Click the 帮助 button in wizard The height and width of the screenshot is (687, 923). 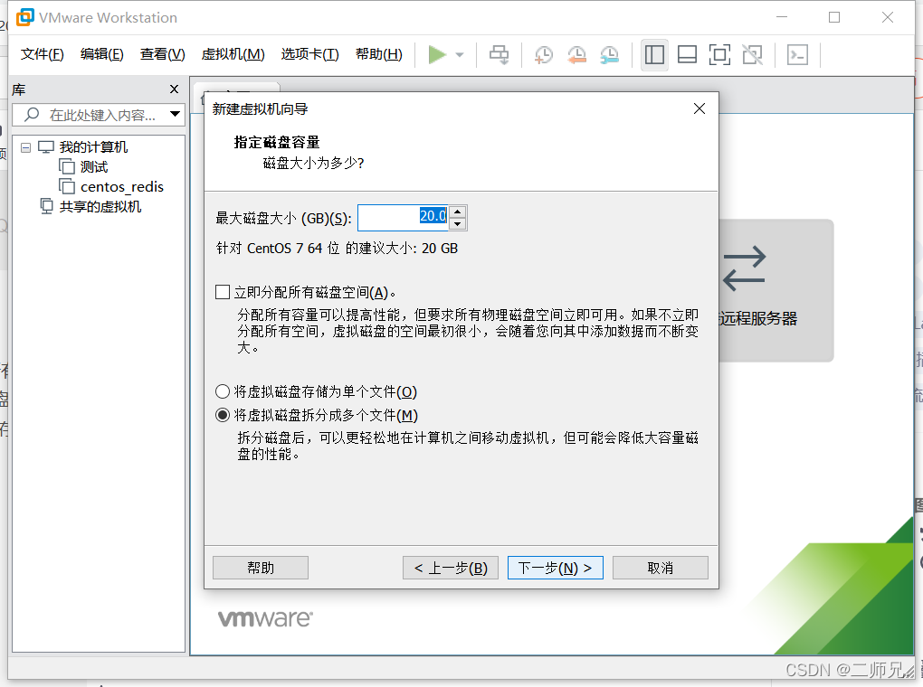[x=260, y=567]
